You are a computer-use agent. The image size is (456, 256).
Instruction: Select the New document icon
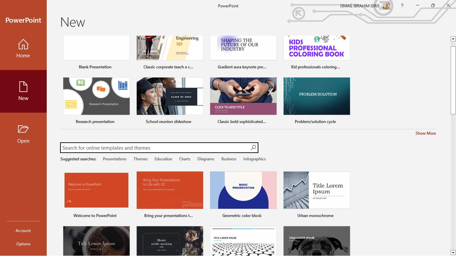click(x=23, y=87)
